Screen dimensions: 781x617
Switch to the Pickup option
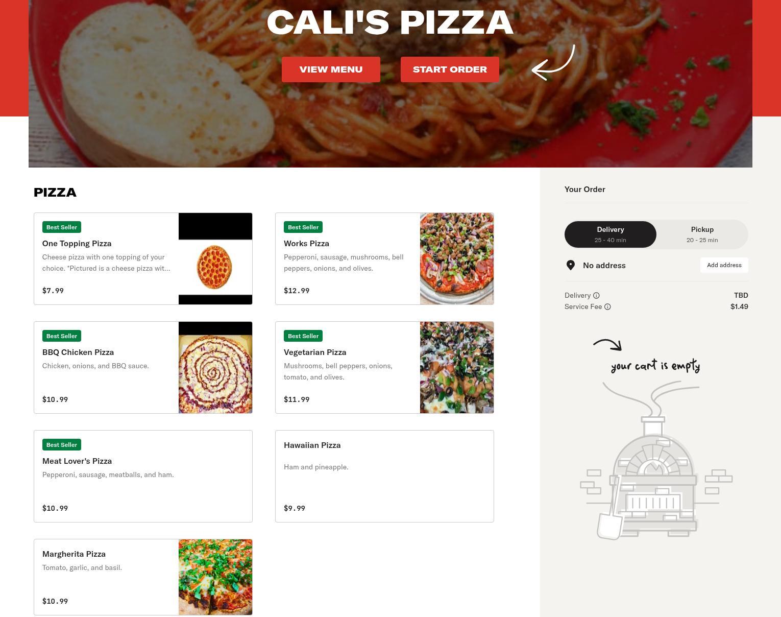point(702,234)
